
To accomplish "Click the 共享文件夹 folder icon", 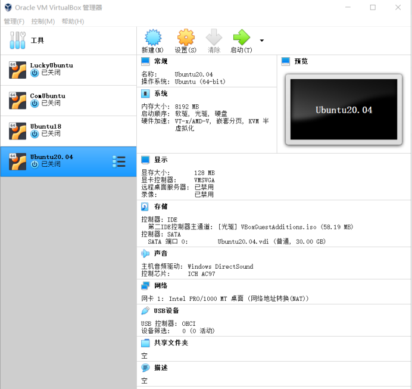I will [x=145, y=343].
